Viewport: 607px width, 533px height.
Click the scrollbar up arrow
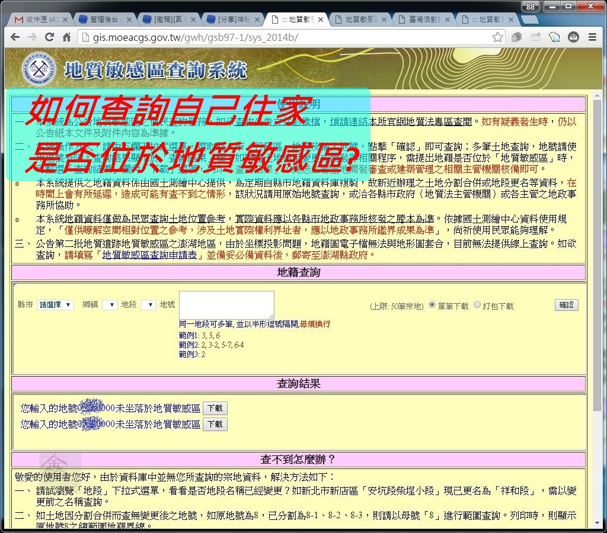(596, 95)
